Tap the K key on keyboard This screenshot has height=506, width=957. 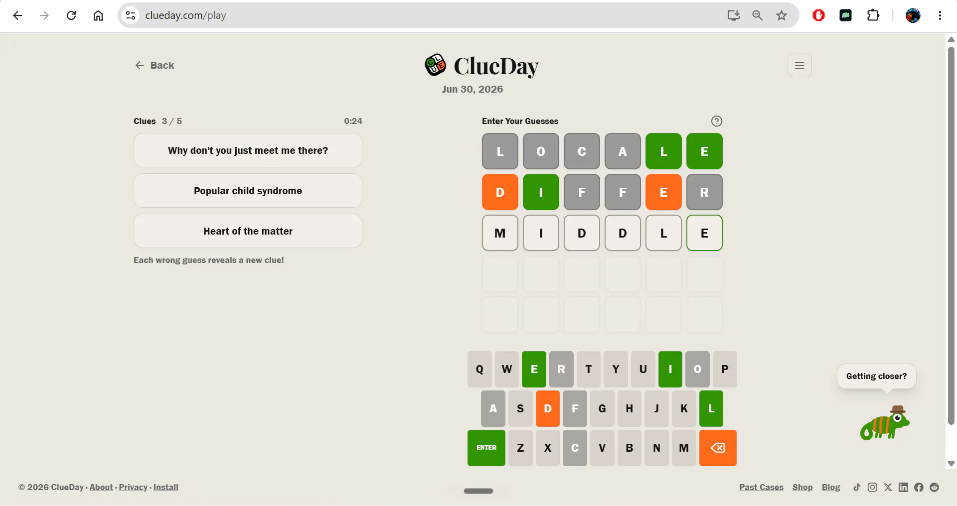point(684,408)
